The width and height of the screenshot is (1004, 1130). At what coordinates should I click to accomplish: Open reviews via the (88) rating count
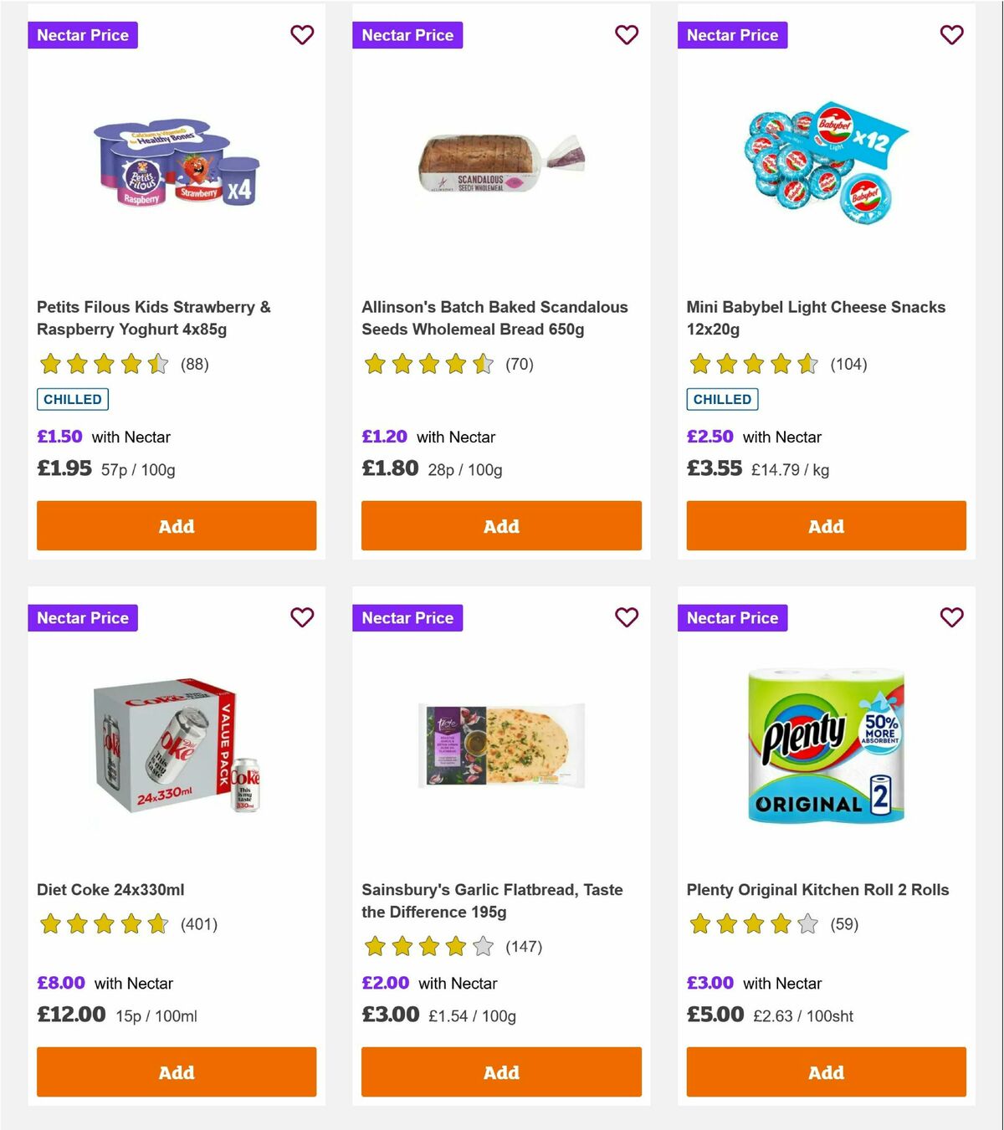point(196,365)
